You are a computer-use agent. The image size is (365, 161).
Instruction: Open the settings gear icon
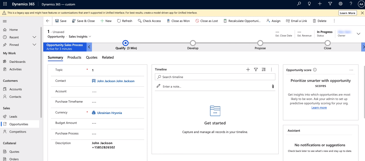tap(341, 4)
